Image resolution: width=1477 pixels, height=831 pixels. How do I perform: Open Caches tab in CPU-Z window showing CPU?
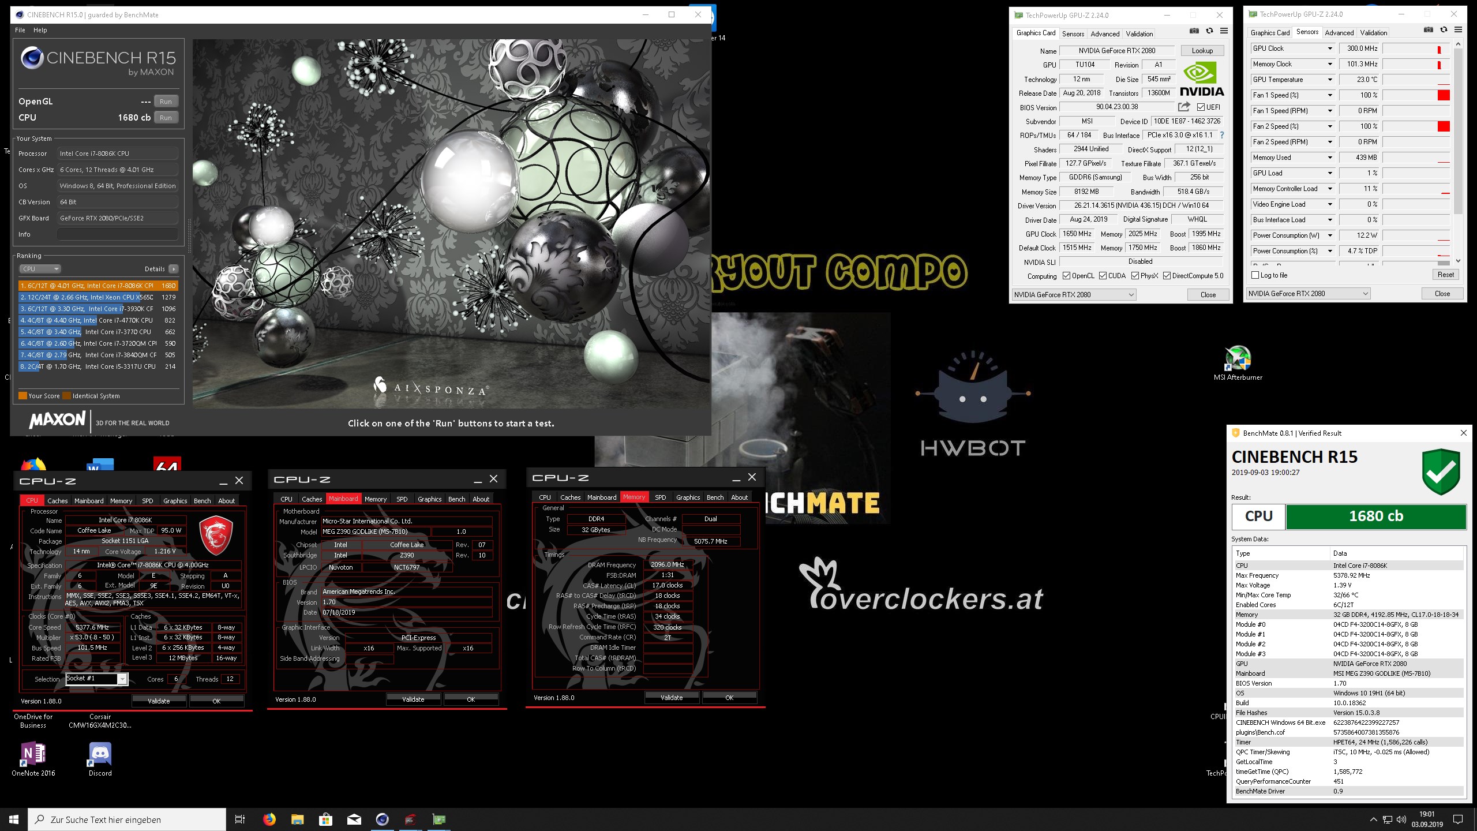click(57, 501)
